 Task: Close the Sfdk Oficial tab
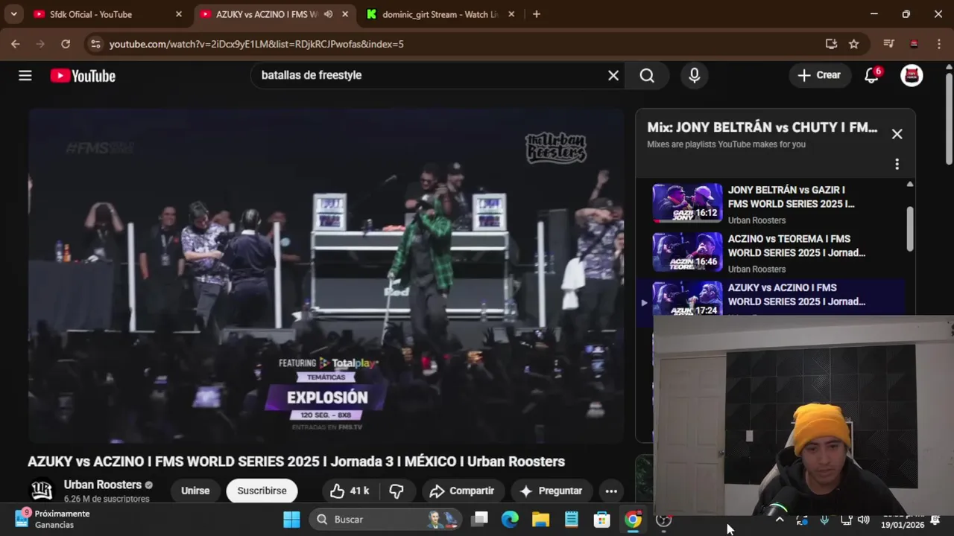click(179, 14)
